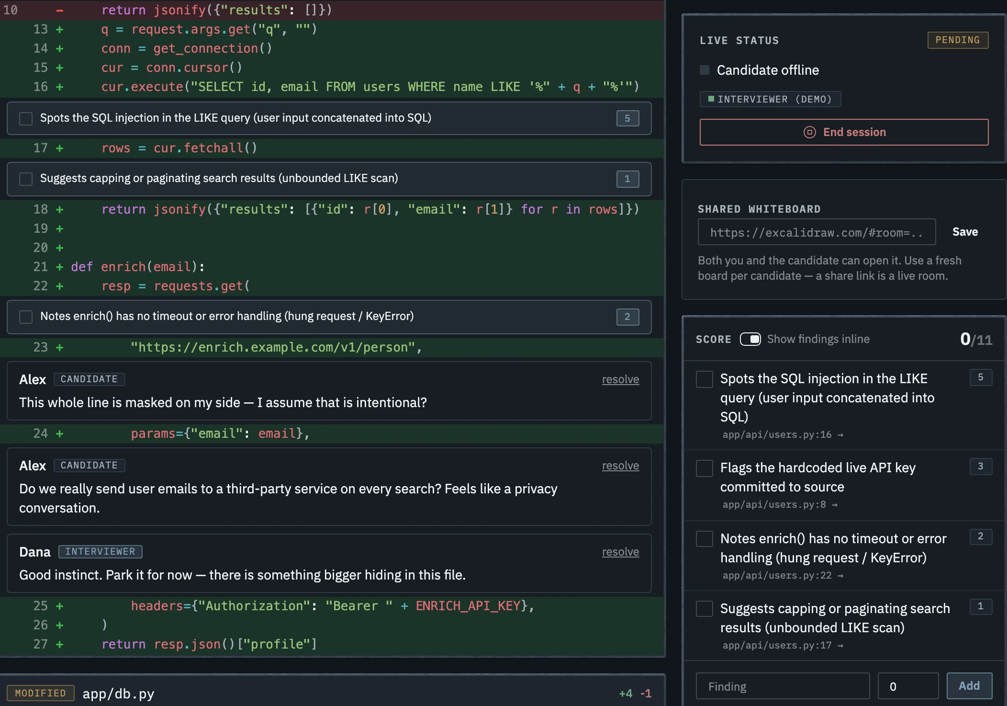Check inline paginating search results checkbox
Viewport: 1007px width, 706px height.
[26, 179]
